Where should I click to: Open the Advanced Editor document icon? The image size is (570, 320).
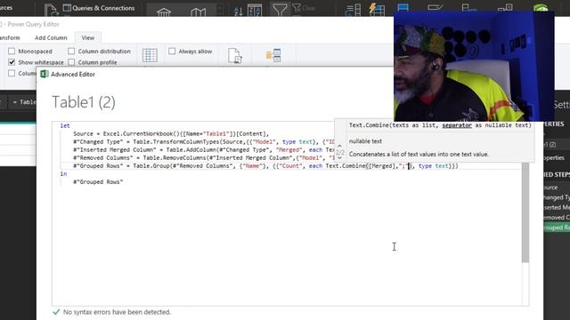point(235,55)
